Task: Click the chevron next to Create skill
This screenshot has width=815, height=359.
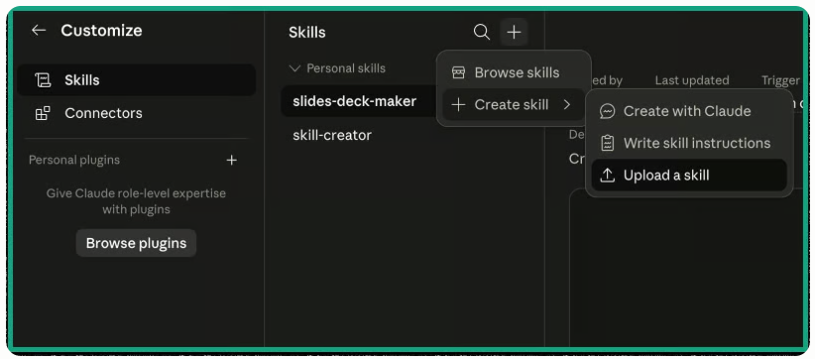Action: pos(567,105)
